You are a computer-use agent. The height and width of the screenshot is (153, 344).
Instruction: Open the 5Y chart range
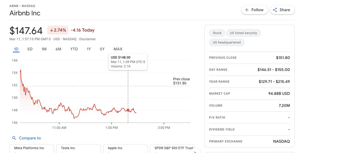pos(102,49)
